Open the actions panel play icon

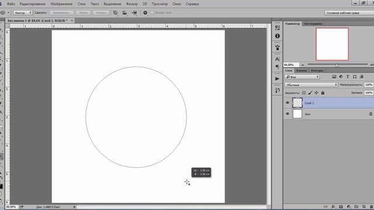(277, 79)
